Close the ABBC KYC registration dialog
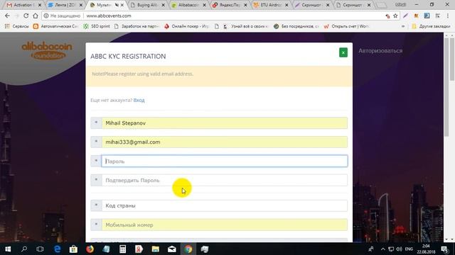 click(343, 52)
